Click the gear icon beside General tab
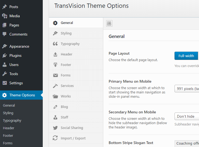The image size is (199, 147). [55, 23]
